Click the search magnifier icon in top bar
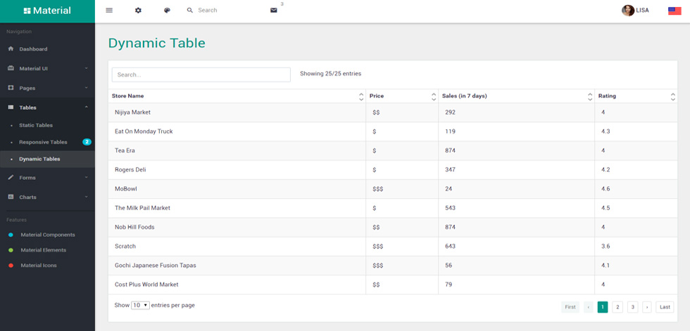Image resolution: width=690 pixels, height=331 pixels. (190, 10)
